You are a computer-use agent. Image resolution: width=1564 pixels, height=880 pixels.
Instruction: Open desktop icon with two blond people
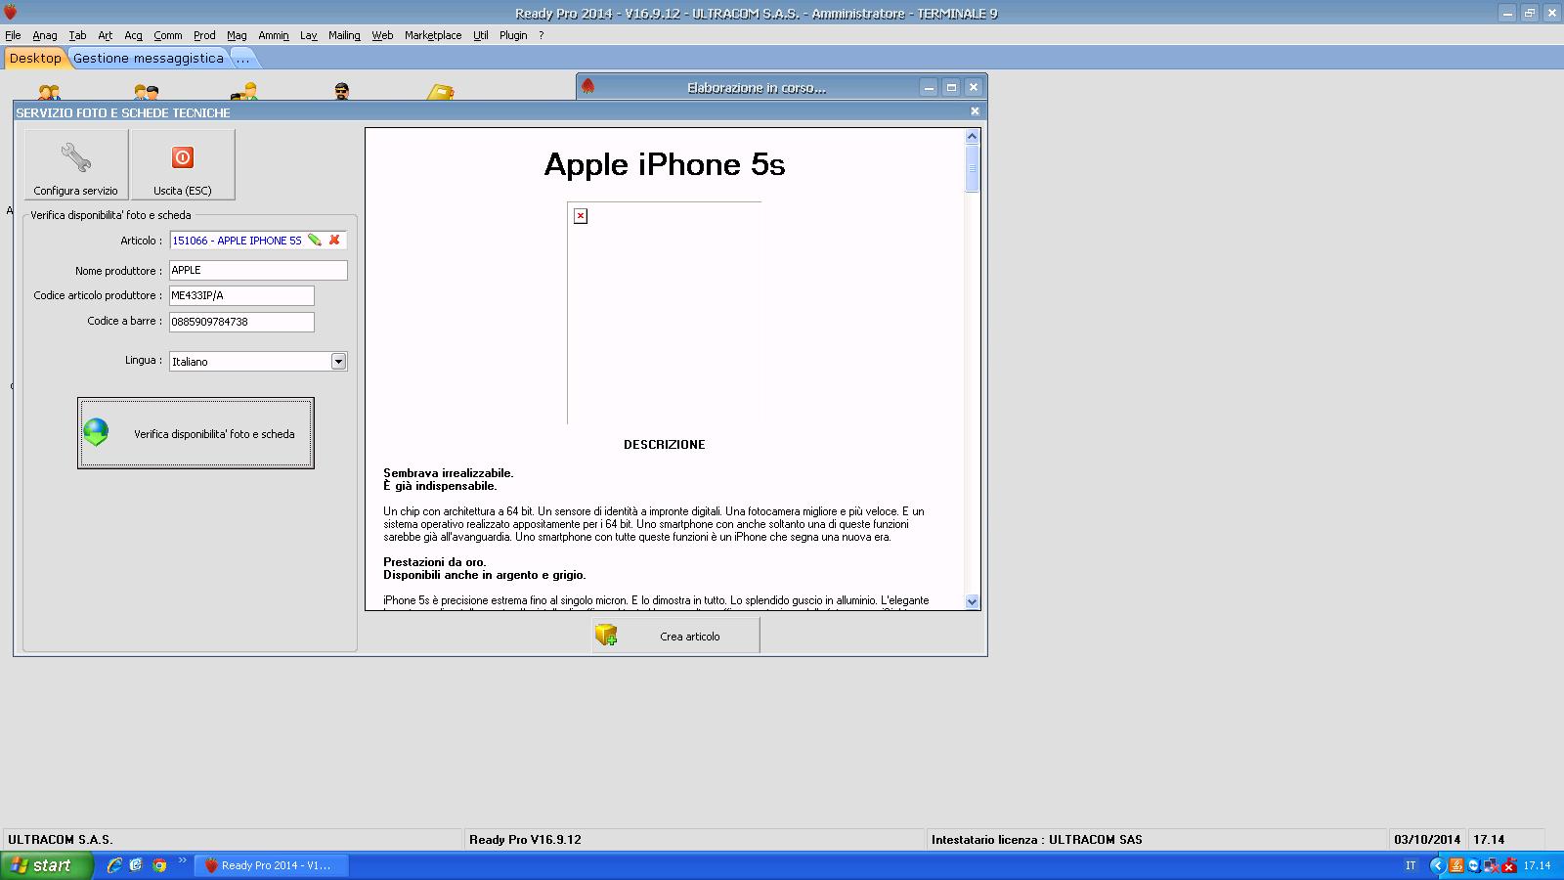pyautogui.click(x=49, y=93)
